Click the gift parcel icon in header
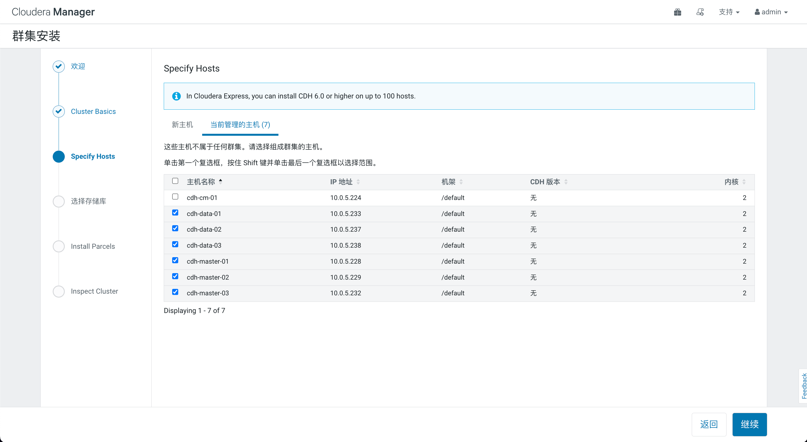Screen dimensions: 807x442 coord(677,12)
